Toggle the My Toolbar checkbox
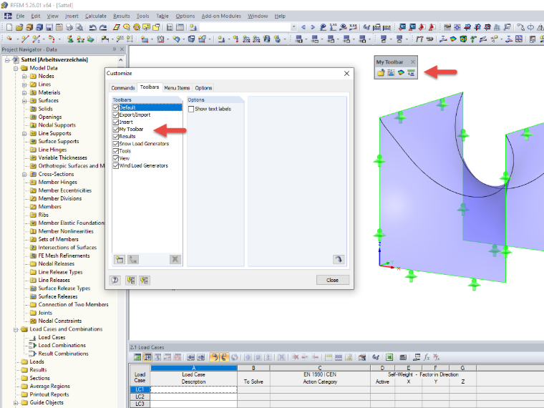The image size is (544, 408). (x=116, y=130)
